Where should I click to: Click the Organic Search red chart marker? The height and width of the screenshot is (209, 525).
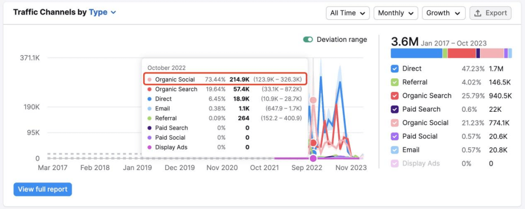pyautogui.click(x=313, y=143)
